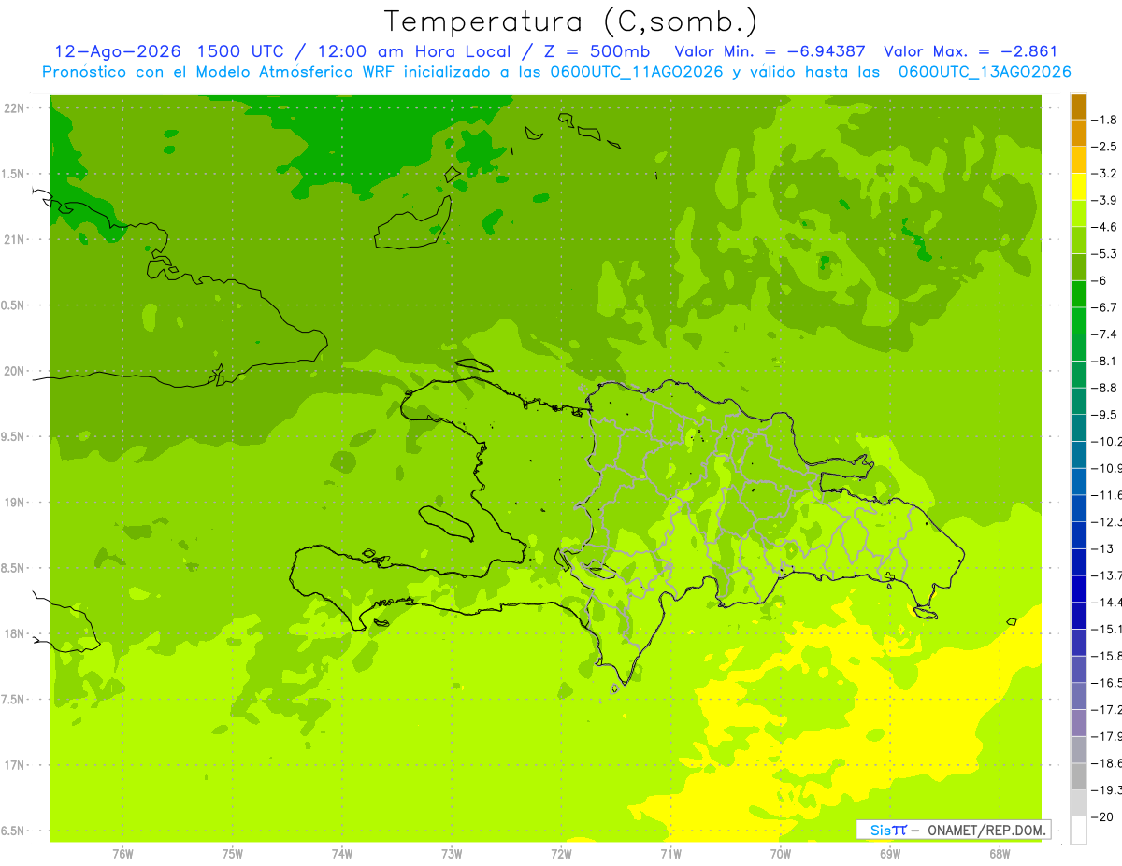Click the legend swatch between -1.8 and -2.5
The image size is (1122, 866).
point(1078,134)
